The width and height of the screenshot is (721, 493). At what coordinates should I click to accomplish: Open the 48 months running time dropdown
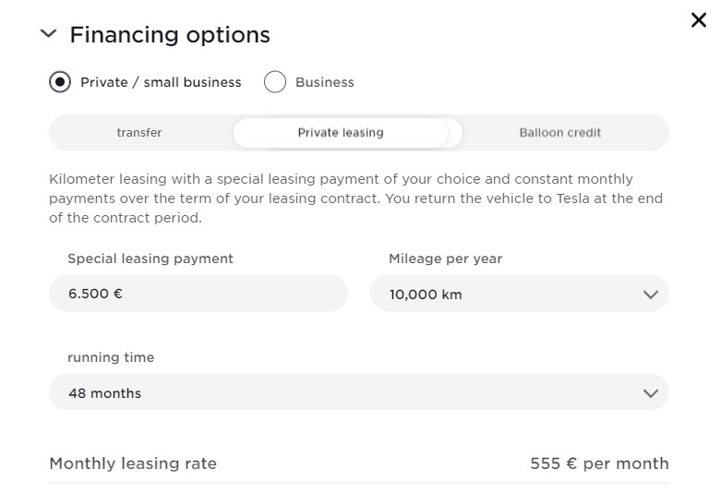(x=358, y=393)
